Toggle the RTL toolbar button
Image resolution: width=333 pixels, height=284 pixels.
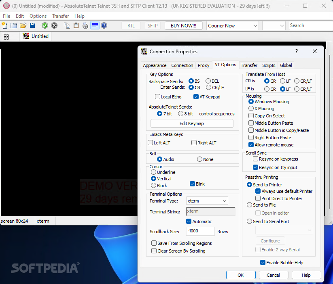[131, 26]
